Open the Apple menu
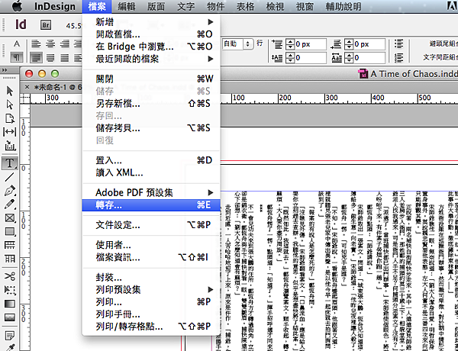This screenshot has height=351, width=458. pos(18,6)
